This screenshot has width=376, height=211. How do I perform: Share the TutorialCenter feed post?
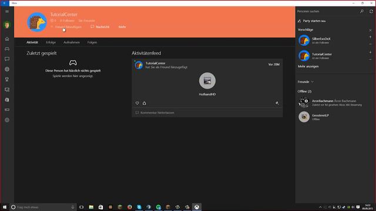(145, 103)
